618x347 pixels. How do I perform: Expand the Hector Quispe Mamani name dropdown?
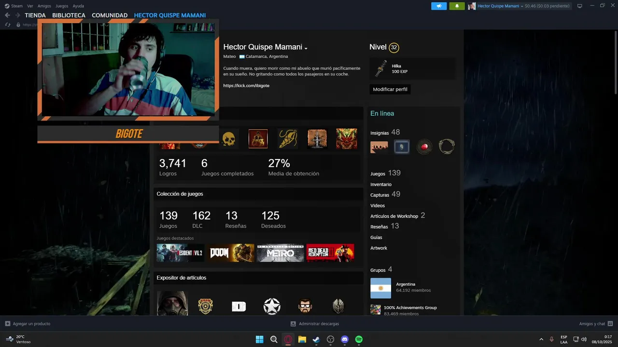(306, 48)
